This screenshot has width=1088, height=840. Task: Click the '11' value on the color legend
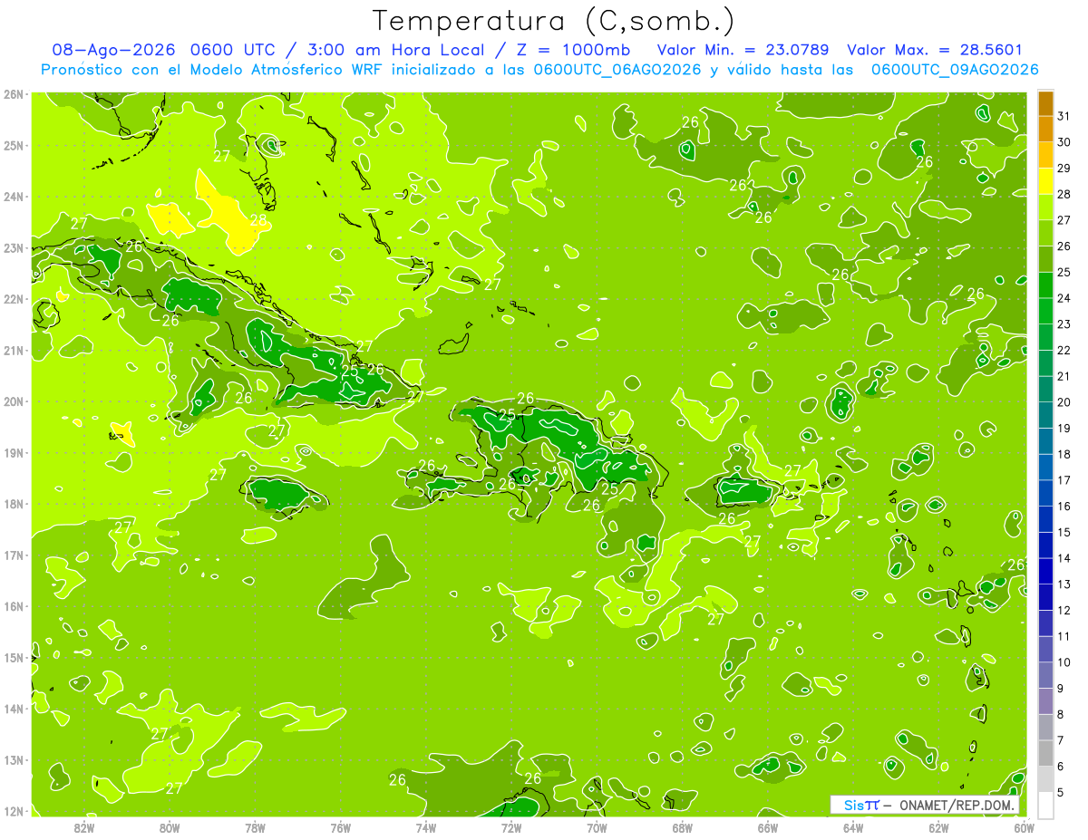1064,636
